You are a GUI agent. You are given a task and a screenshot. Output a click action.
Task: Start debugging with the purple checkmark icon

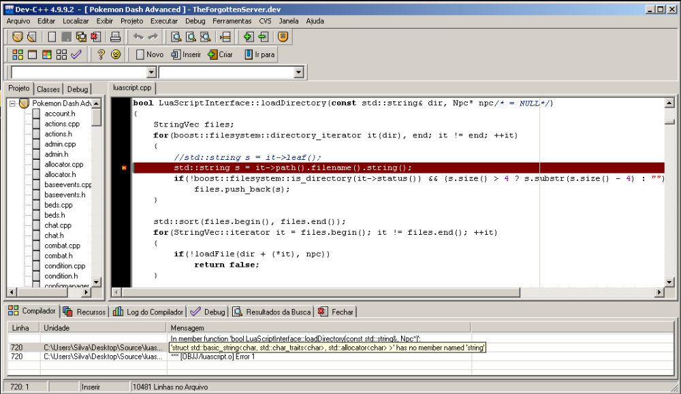76,54
